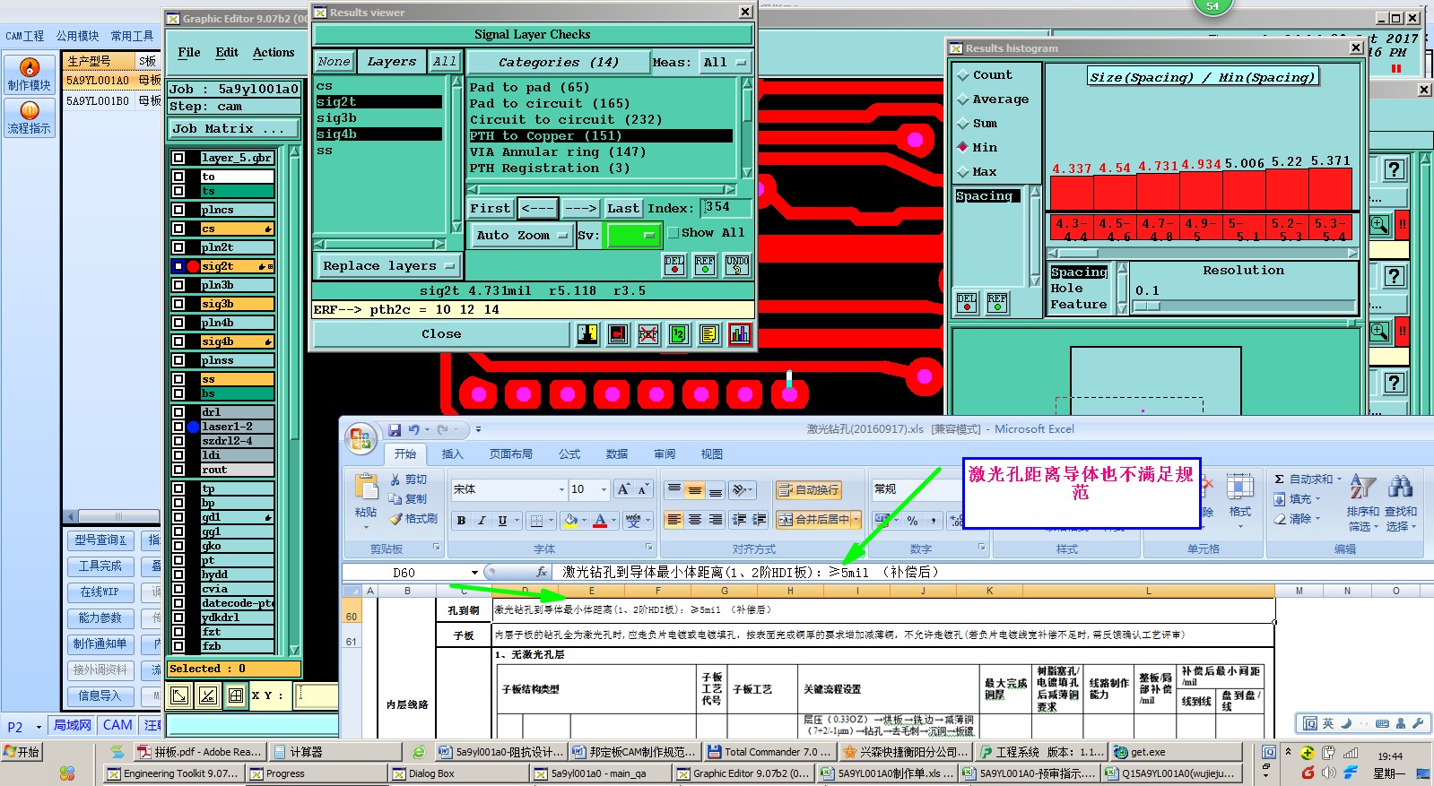The height and width of the screenshot is (786, 1434).
Task: Click the crossed-out REF icon
Action: (648, 334)
